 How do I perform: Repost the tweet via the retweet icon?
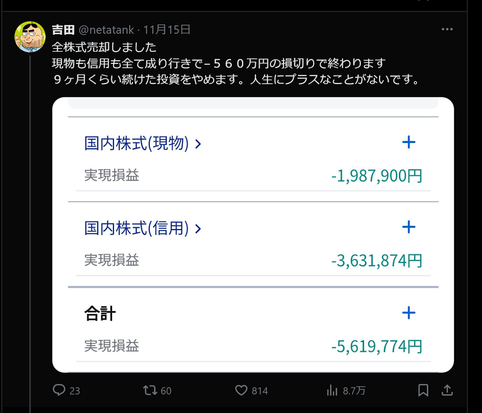pyautogui.click(x=150, y=390)
